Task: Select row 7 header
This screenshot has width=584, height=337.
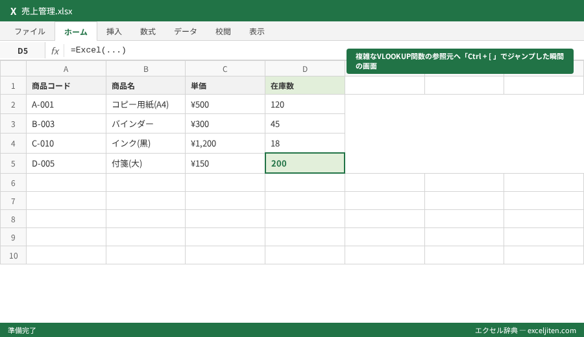Action: [x=13, y=201]
